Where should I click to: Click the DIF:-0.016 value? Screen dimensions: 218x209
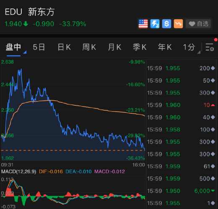click(51, 171)
